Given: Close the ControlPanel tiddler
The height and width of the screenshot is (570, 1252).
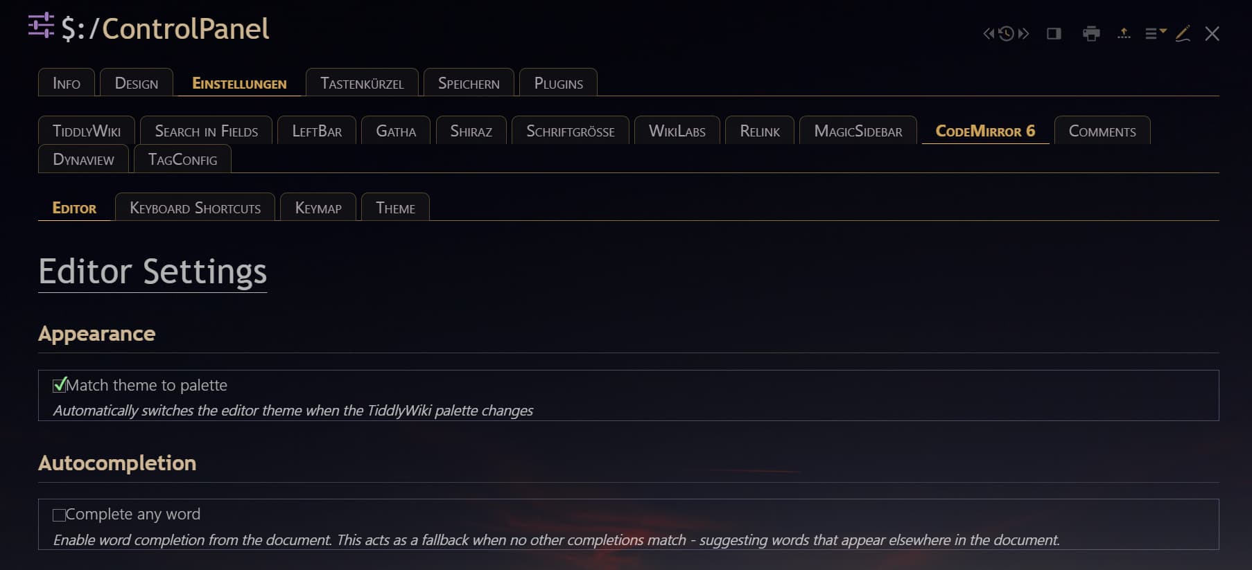Looking at the screenshot, I should [x=1212, y=33].
